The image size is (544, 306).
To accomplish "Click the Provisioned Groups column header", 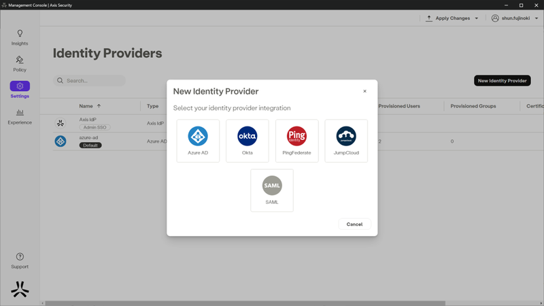I will pyautogui.click(x=473, y=106).
